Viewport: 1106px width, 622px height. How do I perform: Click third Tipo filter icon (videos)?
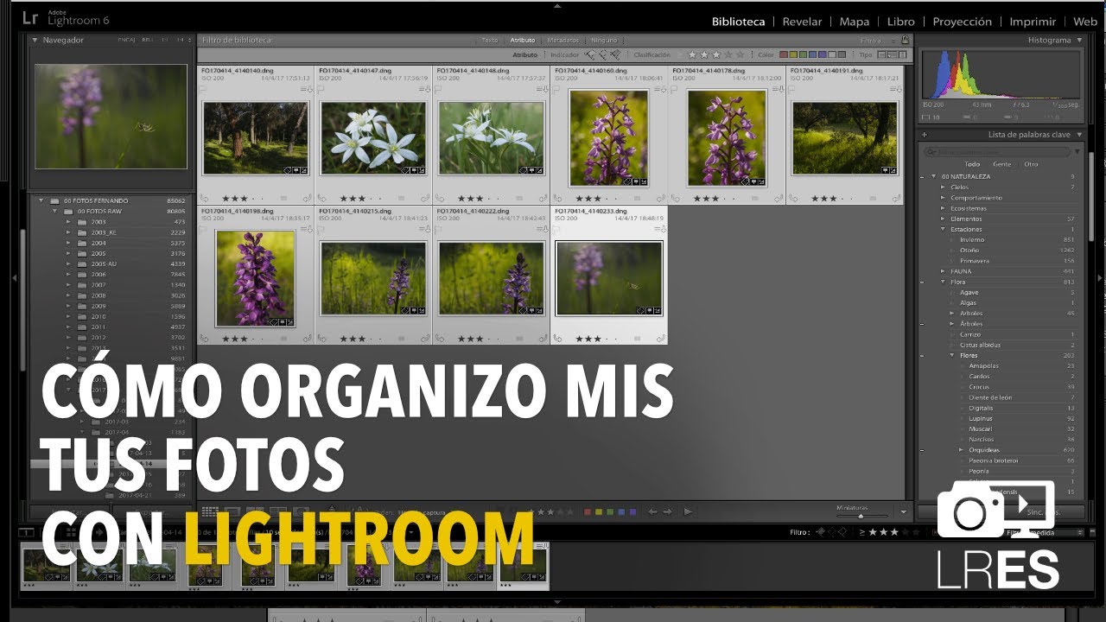coord(903,54)
